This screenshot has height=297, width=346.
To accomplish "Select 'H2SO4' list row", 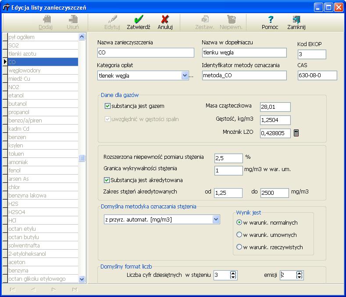I will pos(43,212).
